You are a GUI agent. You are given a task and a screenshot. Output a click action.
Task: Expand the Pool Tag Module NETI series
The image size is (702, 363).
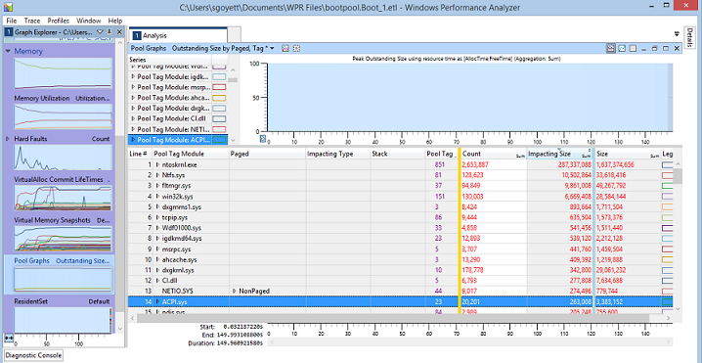click(x=133, y=129)
